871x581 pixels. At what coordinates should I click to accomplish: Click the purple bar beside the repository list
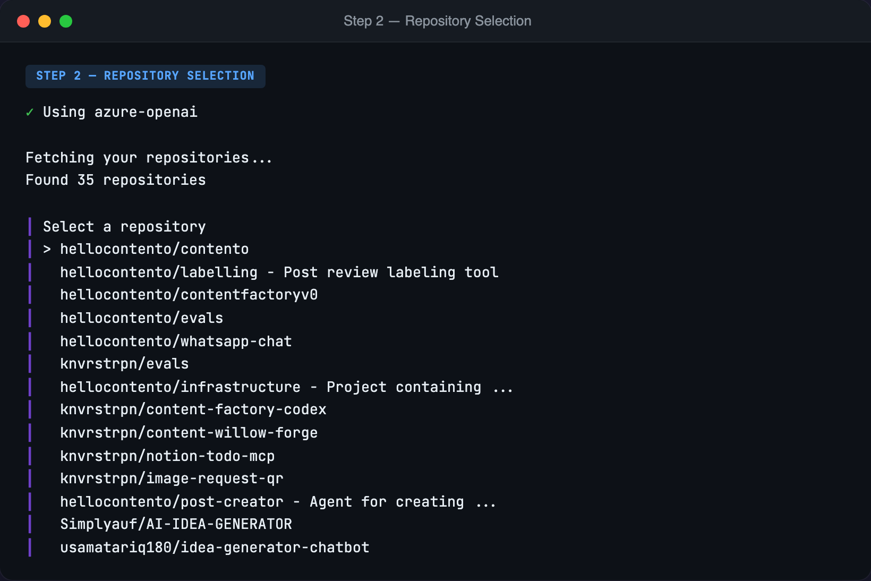(x=30, y=387)
